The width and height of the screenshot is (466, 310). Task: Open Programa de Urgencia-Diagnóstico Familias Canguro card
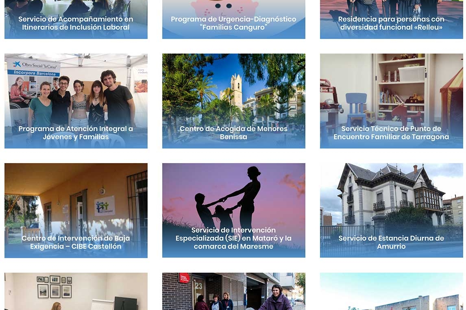233,23
